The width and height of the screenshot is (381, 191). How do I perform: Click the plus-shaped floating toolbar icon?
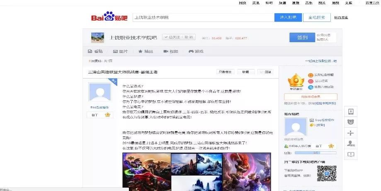(351, 133)
